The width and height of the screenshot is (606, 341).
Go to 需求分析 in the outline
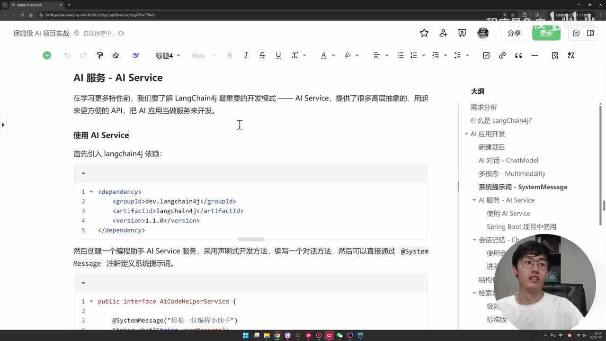tap(484, 108)
